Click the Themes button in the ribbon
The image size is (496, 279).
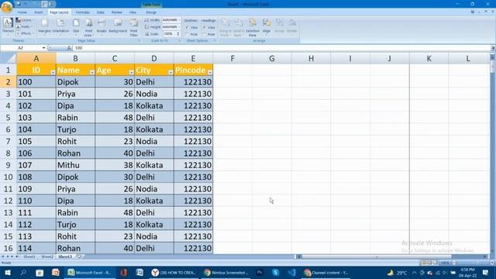8,26
